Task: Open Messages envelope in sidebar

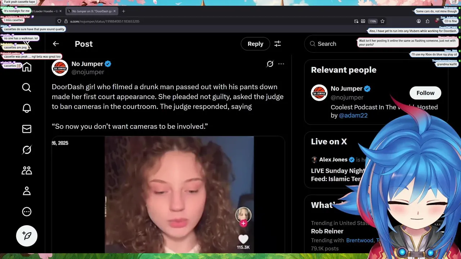Action: point(27,129)
